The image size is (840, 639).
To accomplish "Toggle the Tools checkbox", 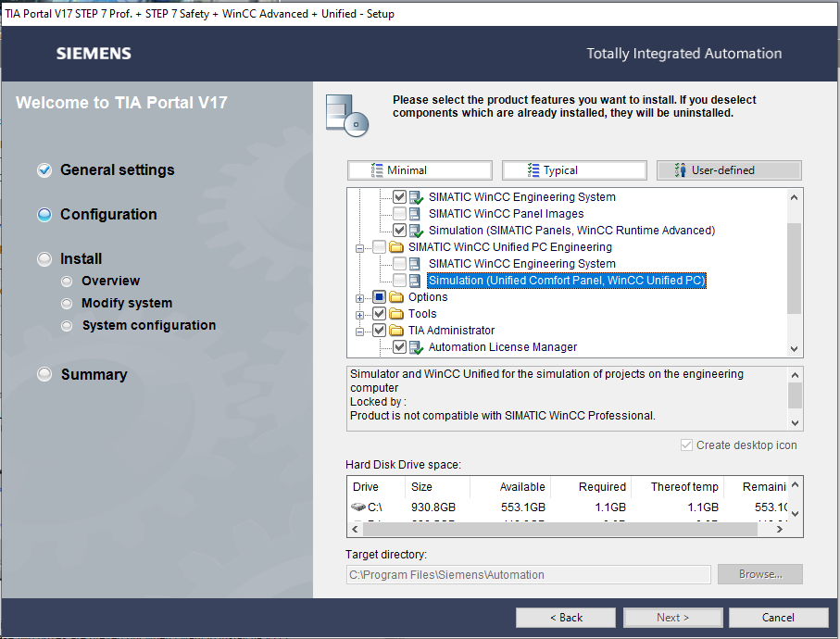I will tap(379, 314).
